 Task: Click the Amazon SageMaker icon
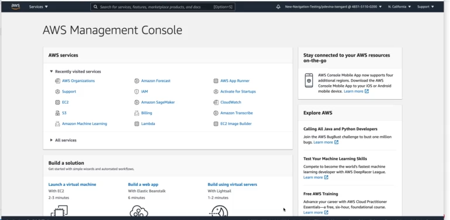pyautogui.click(x=137, y=102)
